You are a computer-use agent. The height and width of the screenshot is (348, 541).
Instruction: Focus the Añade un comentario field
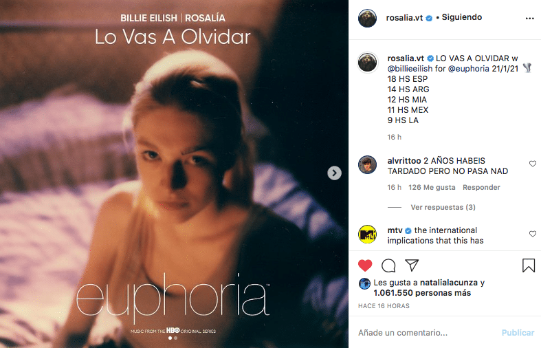click(426, 332)
